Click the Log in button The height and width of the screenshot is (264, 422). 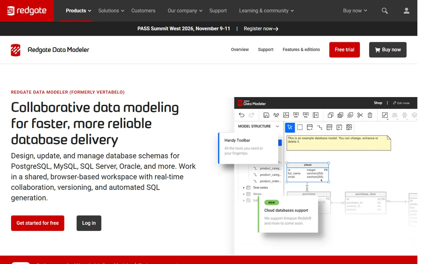89,223
